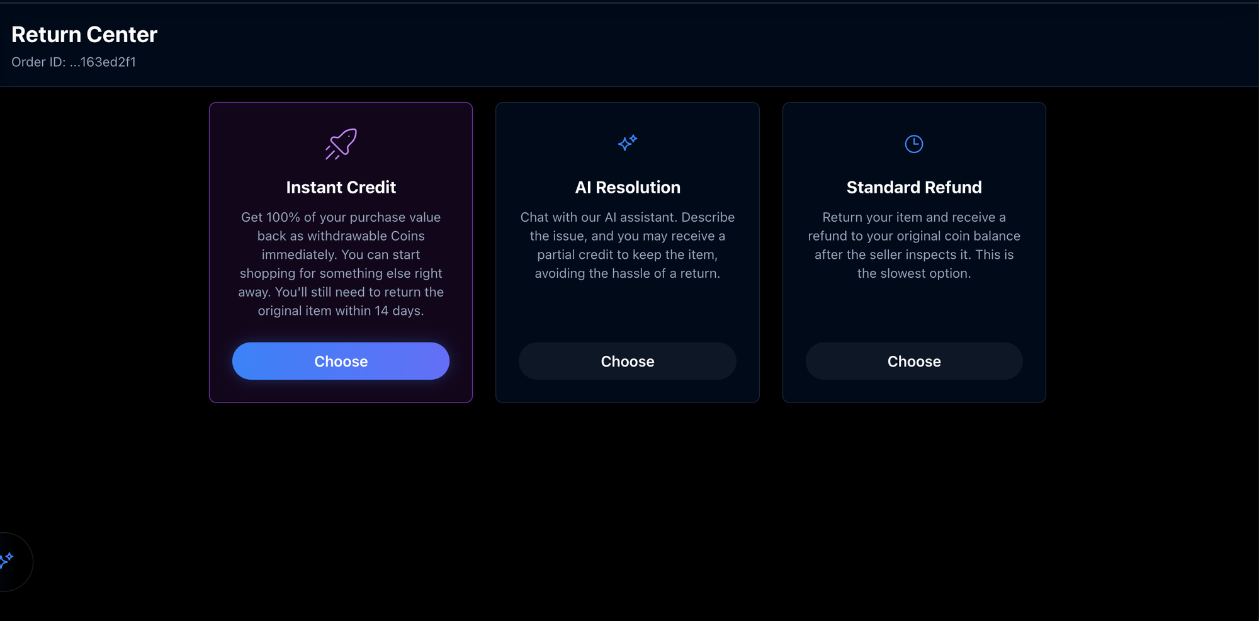1259x621 pixels.
Task: Click the Standard Refund heading
Action: click(914, 187)
